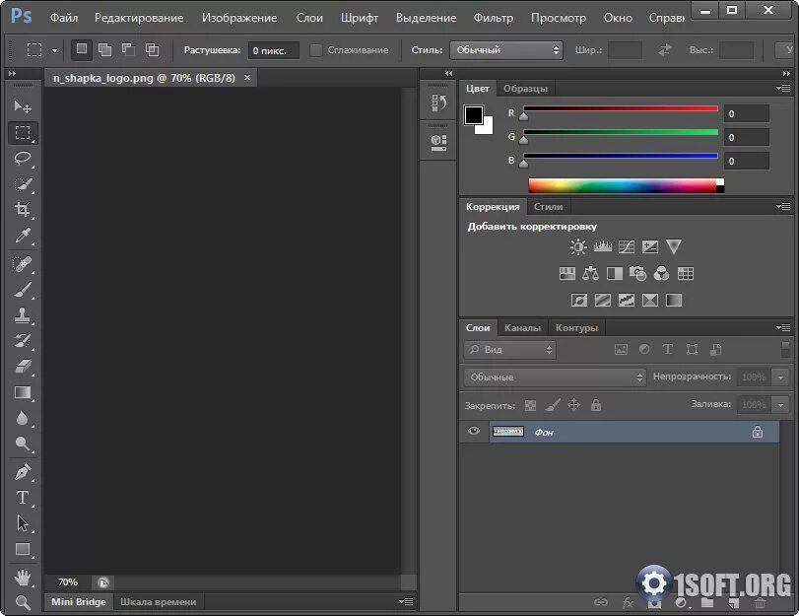Select the Crop tool
Screen dimensions: 799x616
click(x=23, y=210)
